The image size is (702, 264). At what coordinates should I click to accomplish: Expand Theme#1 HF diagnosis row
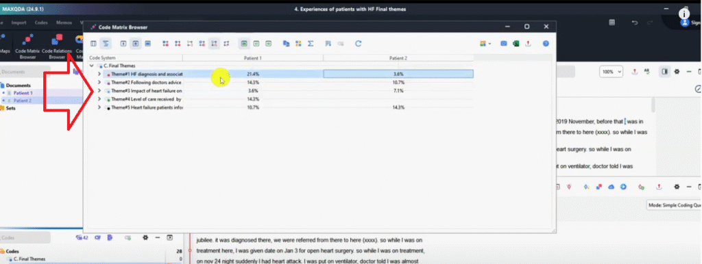(99, 74)
